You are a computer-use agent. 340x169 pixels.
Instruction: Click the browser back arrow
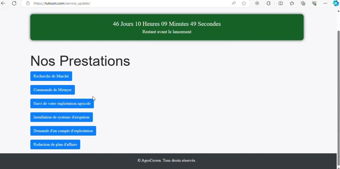click(x=3, y=3)
